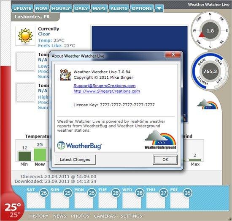Click the WeatherBug logo
This screenshot has width=232, height=221.
pos(79,145)
